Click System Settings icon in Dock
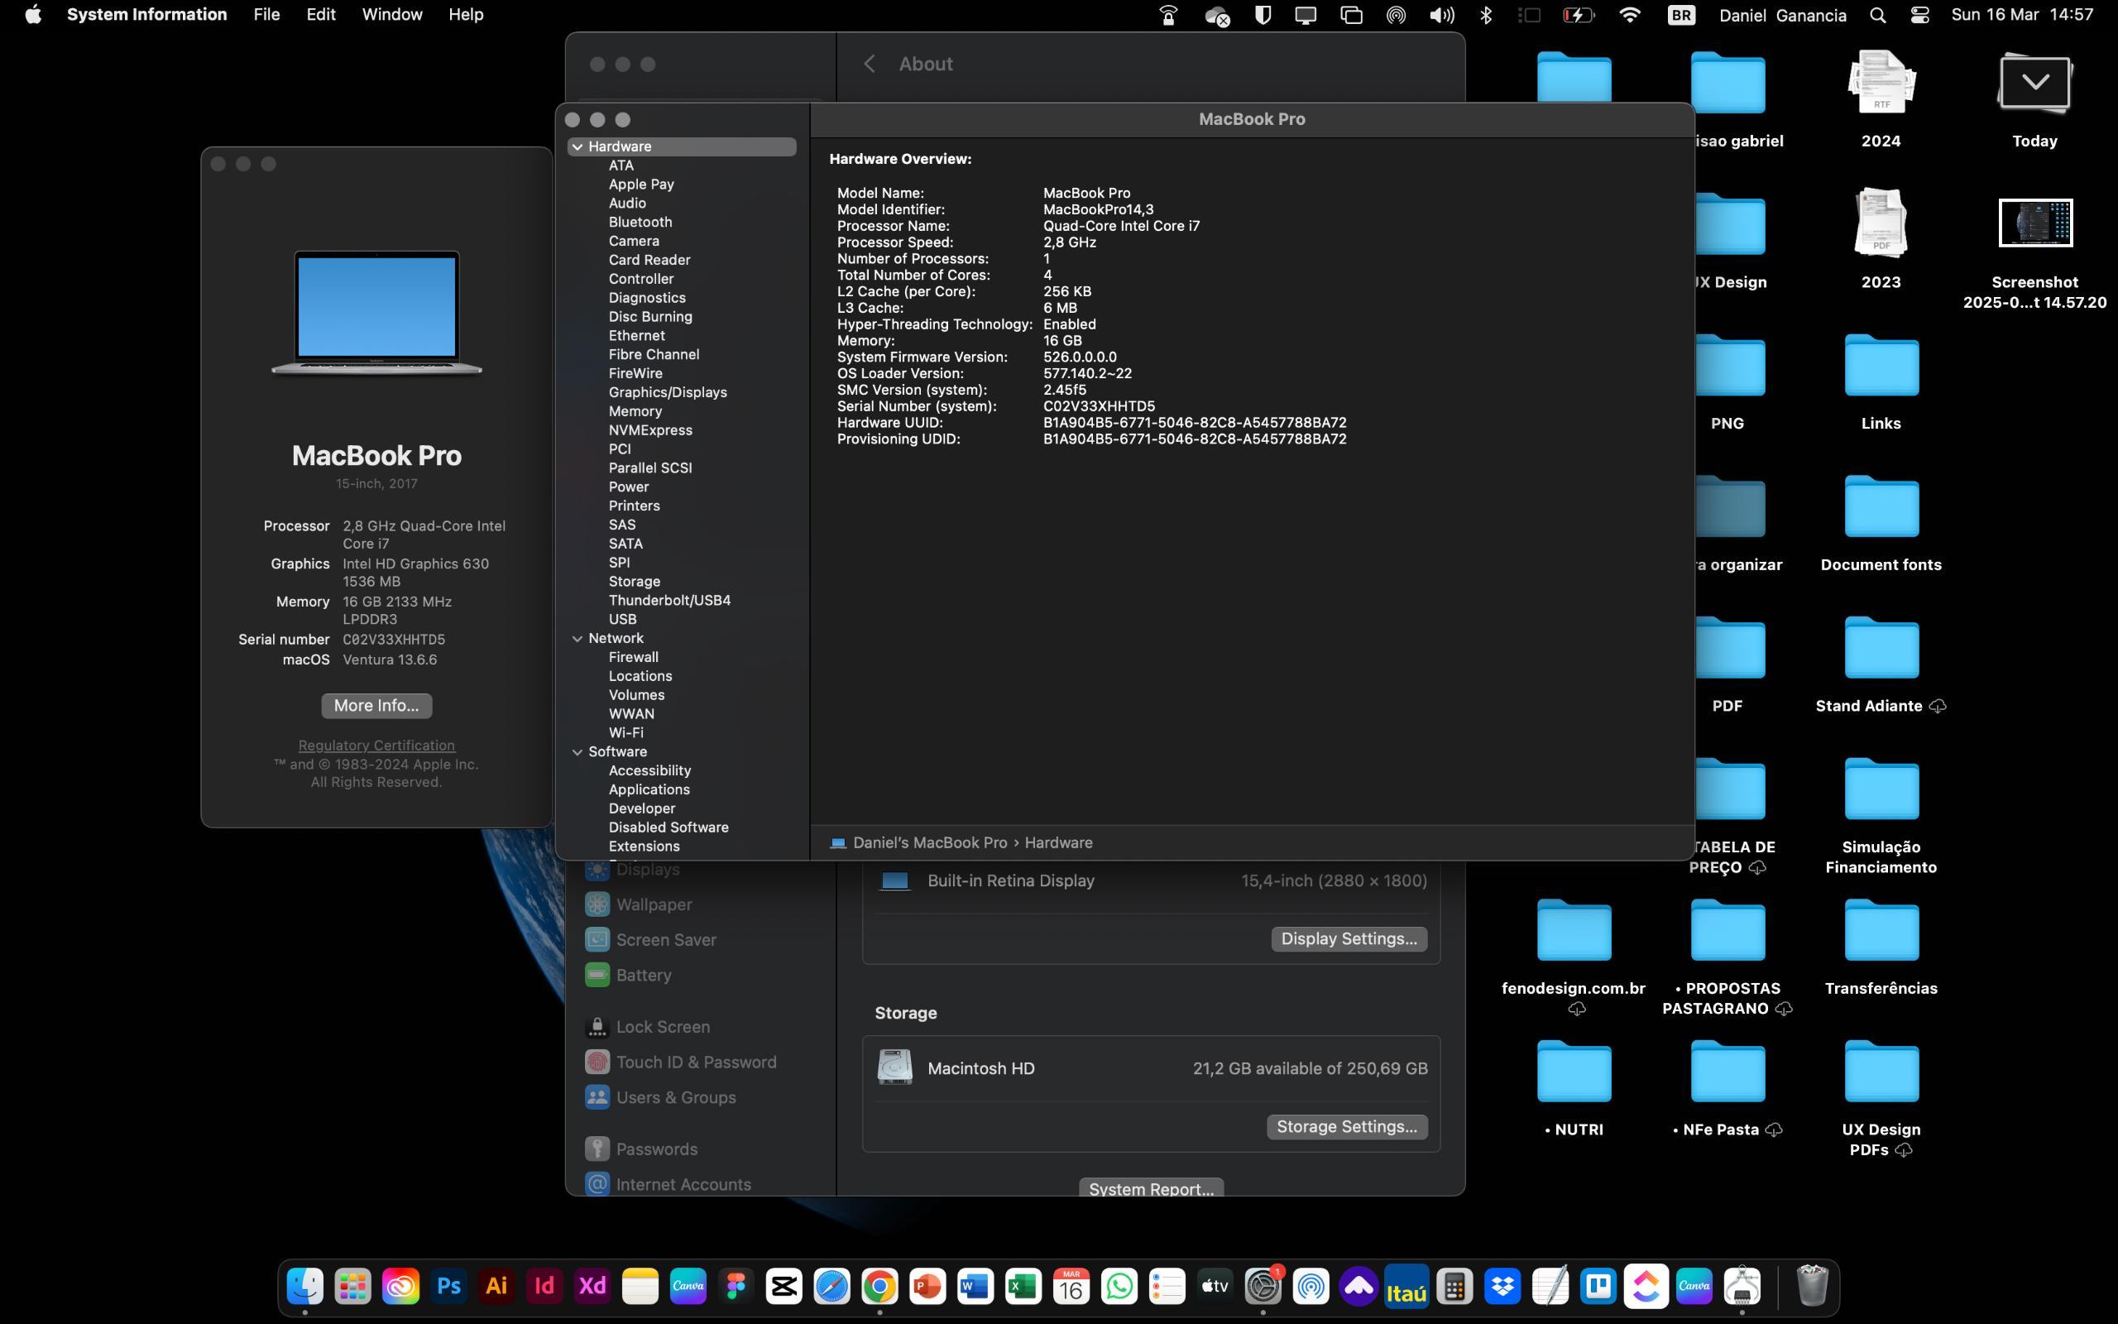The image size is (2118, 1324). (x=1263, y=1285)
